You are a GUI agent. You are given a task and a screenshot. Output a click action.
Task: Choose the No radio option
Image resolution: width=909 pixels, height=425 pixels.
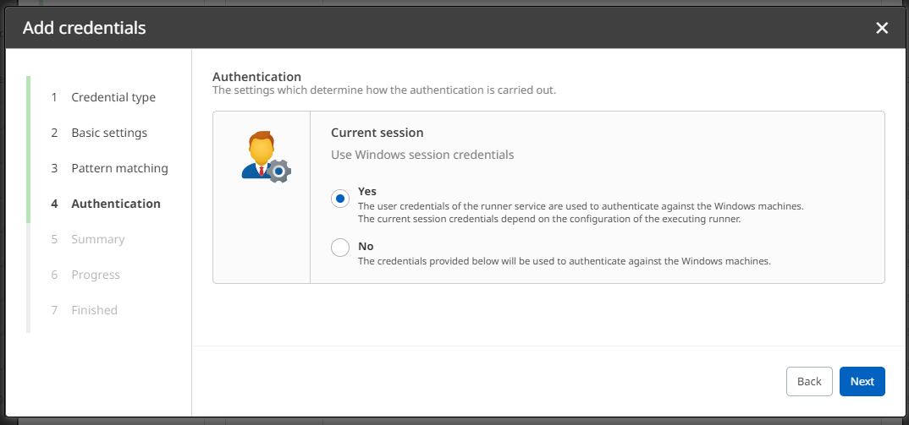[340, 248]
